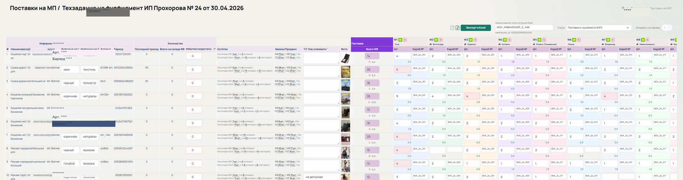Click Избытки/недостачи field in row 1
This screenshot has width=683, height=180.
194,56
